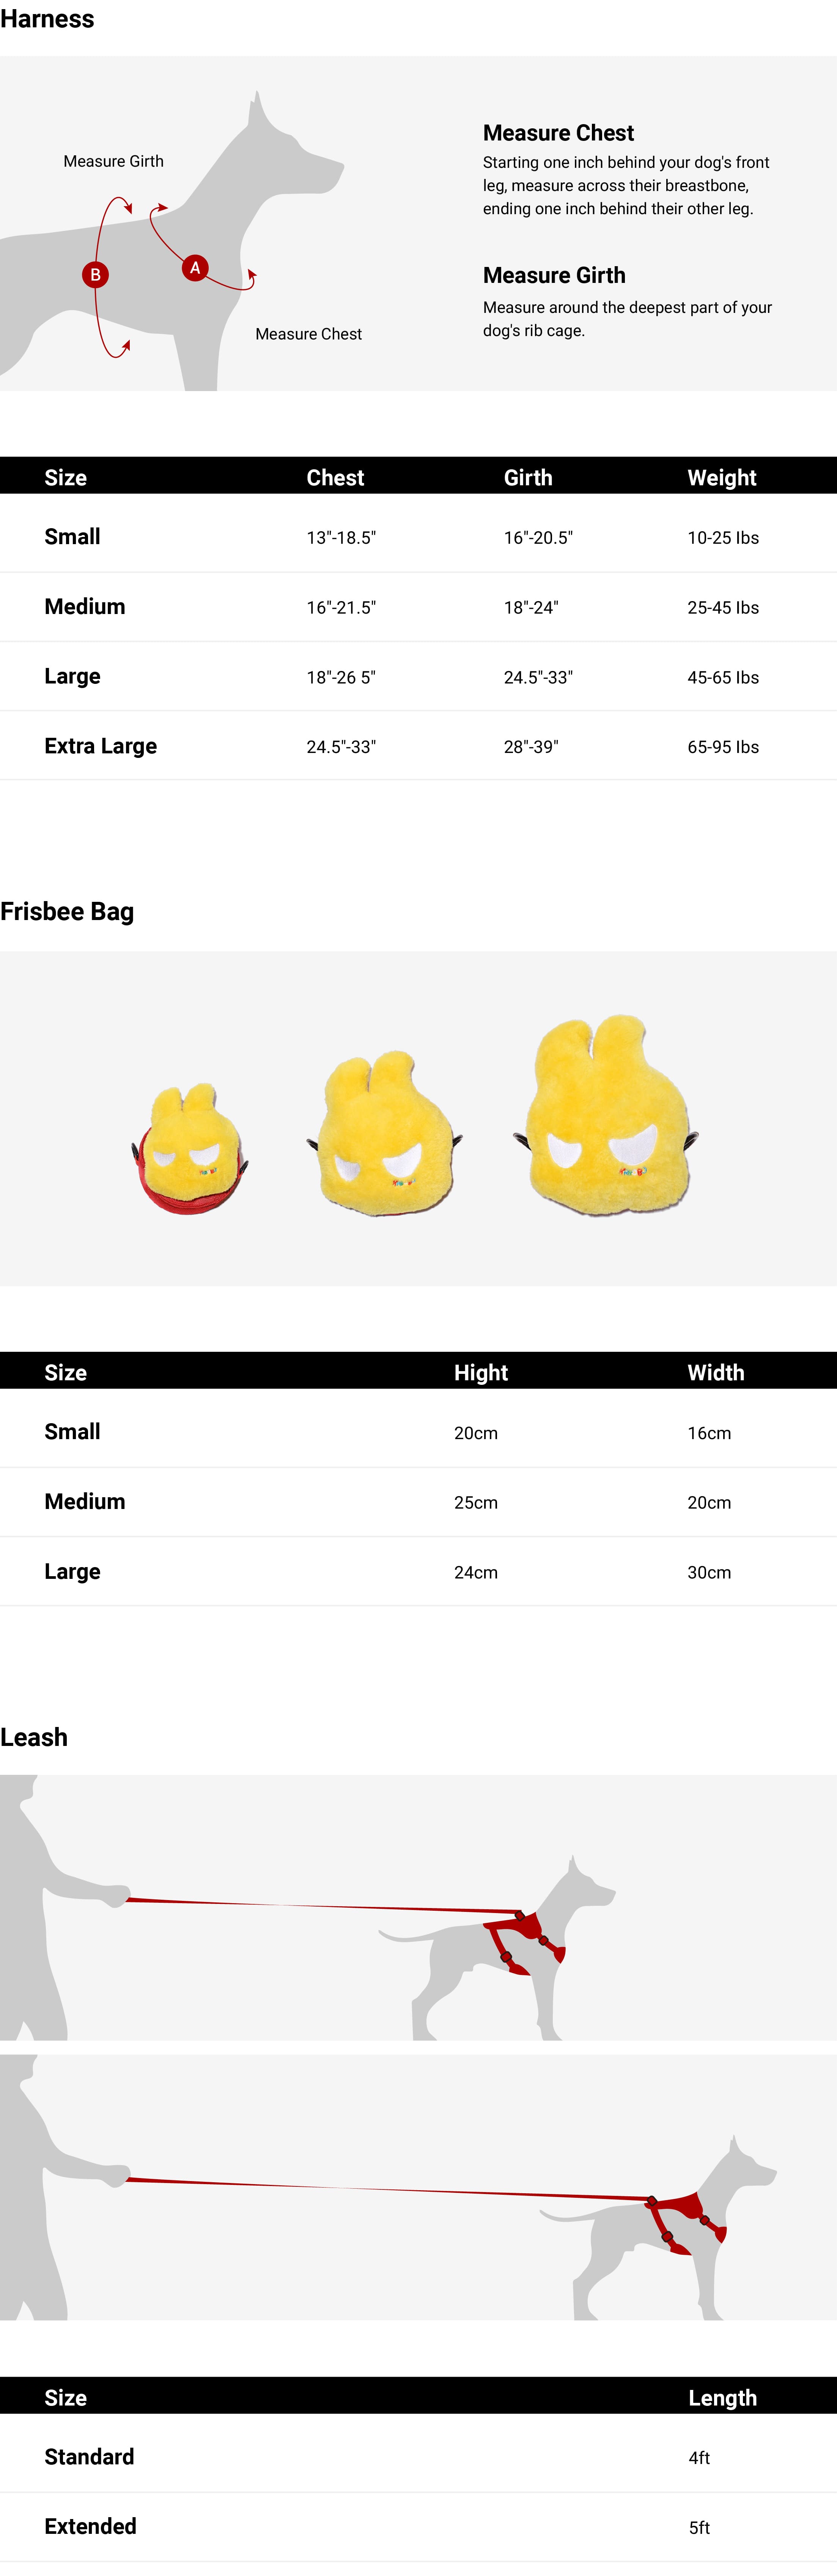Viewport: 837px width, 2576px height.
Task: Click the red A marker on the dog diagram
Action: 195,268
